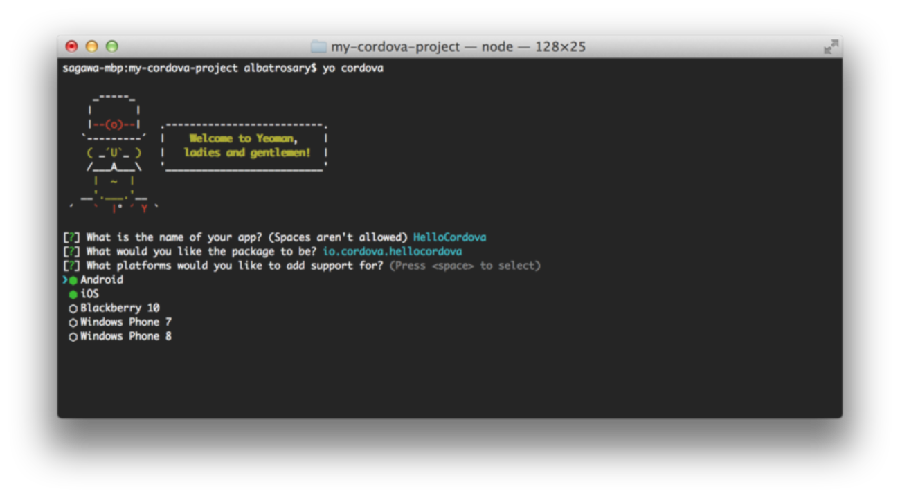
Task: Click the 'What platforms would you like' prompt
Action: coord(235,266)
